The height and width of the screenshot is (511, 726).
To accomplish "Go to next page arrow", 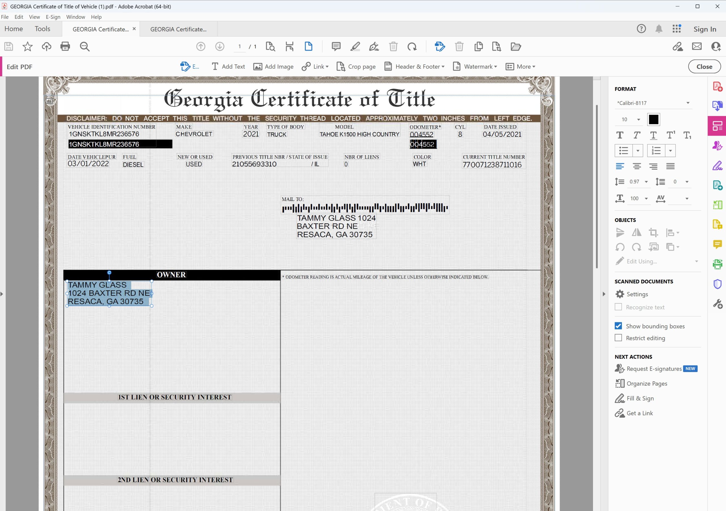I will pos(220,47).
